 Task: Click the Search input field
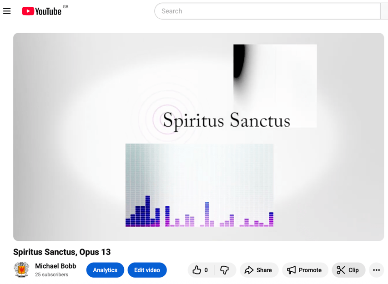click(x=267, y=11)
